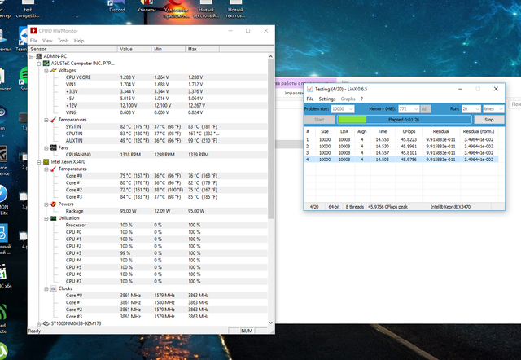Open LinX Graphs menu
The width and height of the screenshot is (521, 360).
[x=348, y=99]
